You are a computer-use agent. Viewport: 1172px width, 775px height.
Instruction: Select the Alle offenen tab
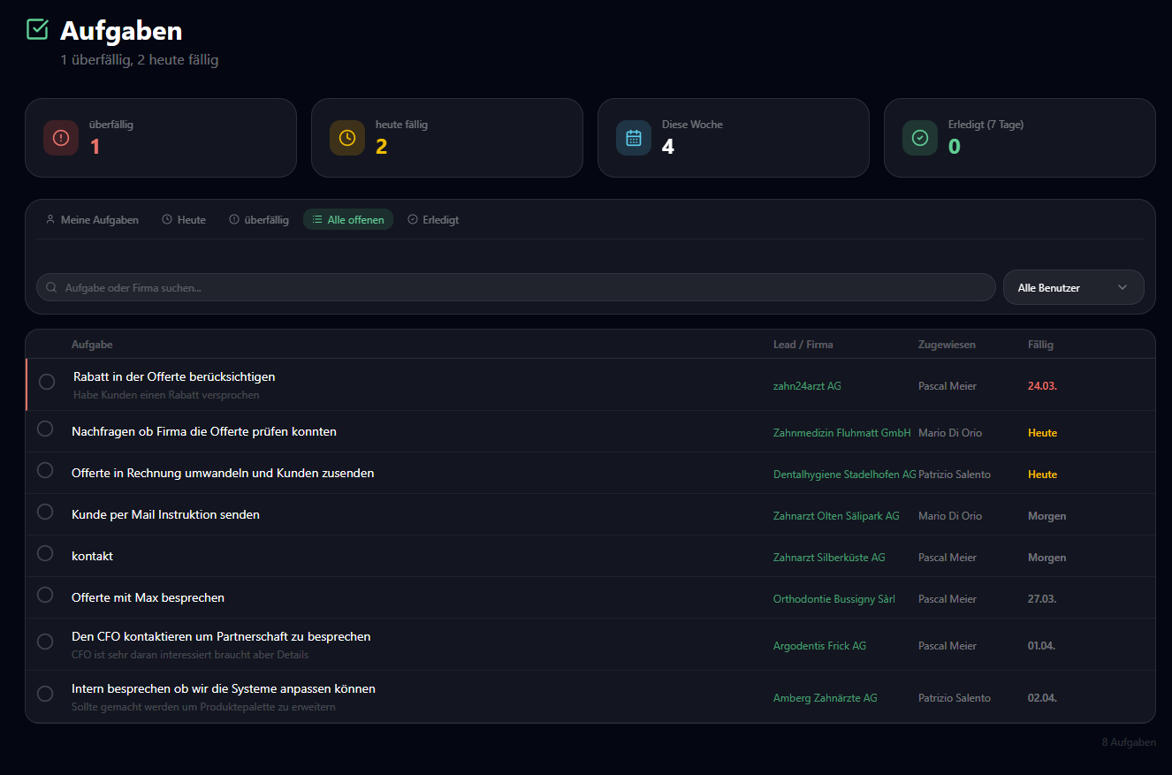coord(348,219)
